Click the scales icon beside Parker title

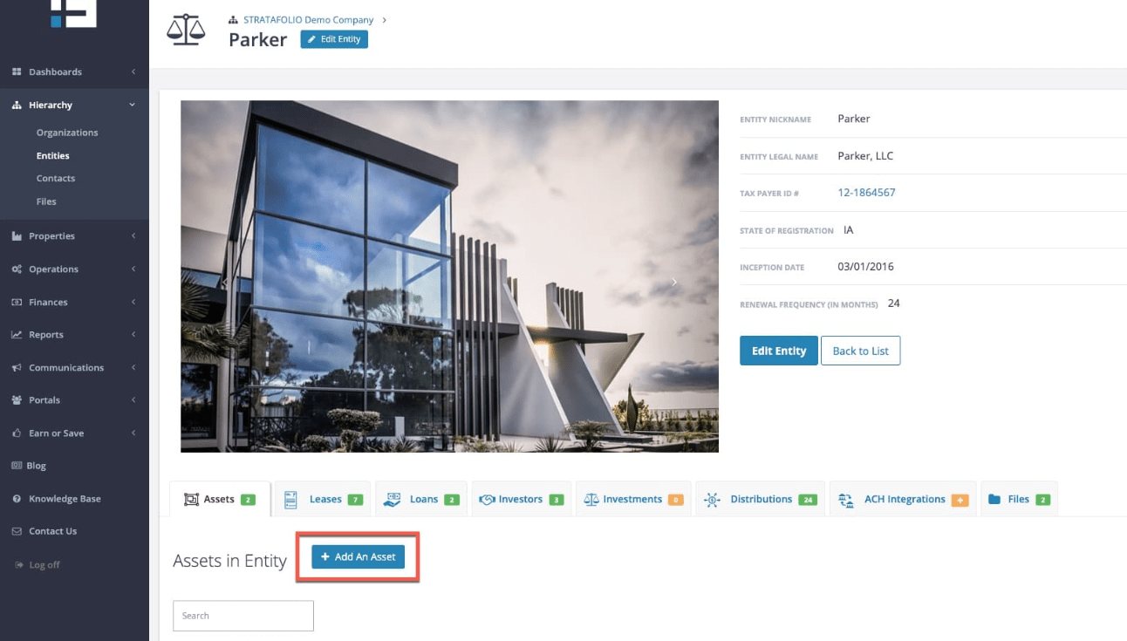click(186, 31)
